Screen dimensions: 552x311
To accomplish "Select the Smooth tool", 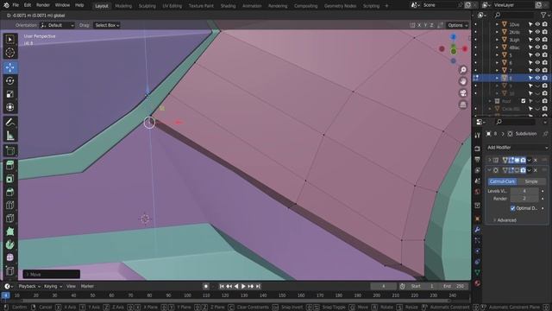I will click(9, 257).
